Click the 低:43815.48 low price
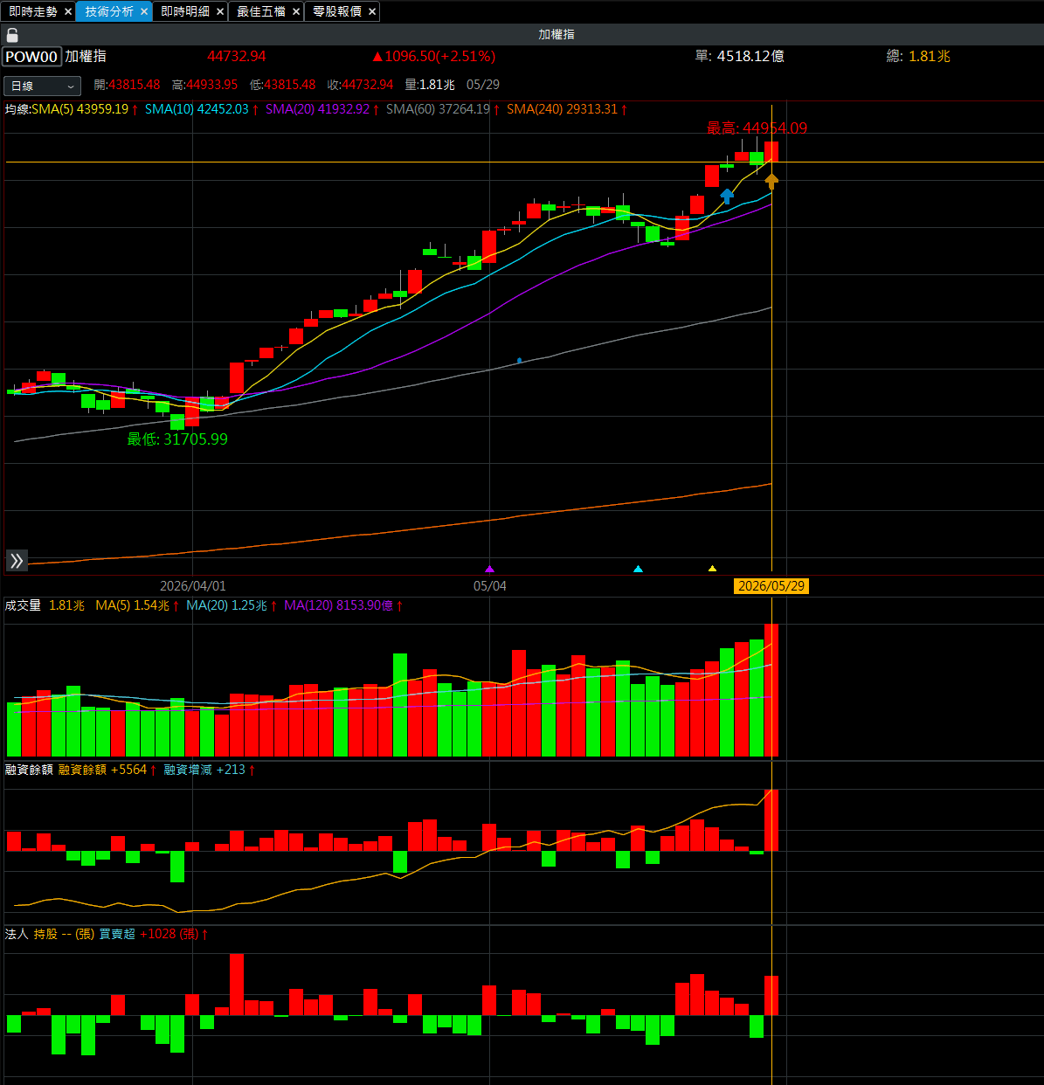Viewport: 1044px width, 1085px height. (282, 85)
